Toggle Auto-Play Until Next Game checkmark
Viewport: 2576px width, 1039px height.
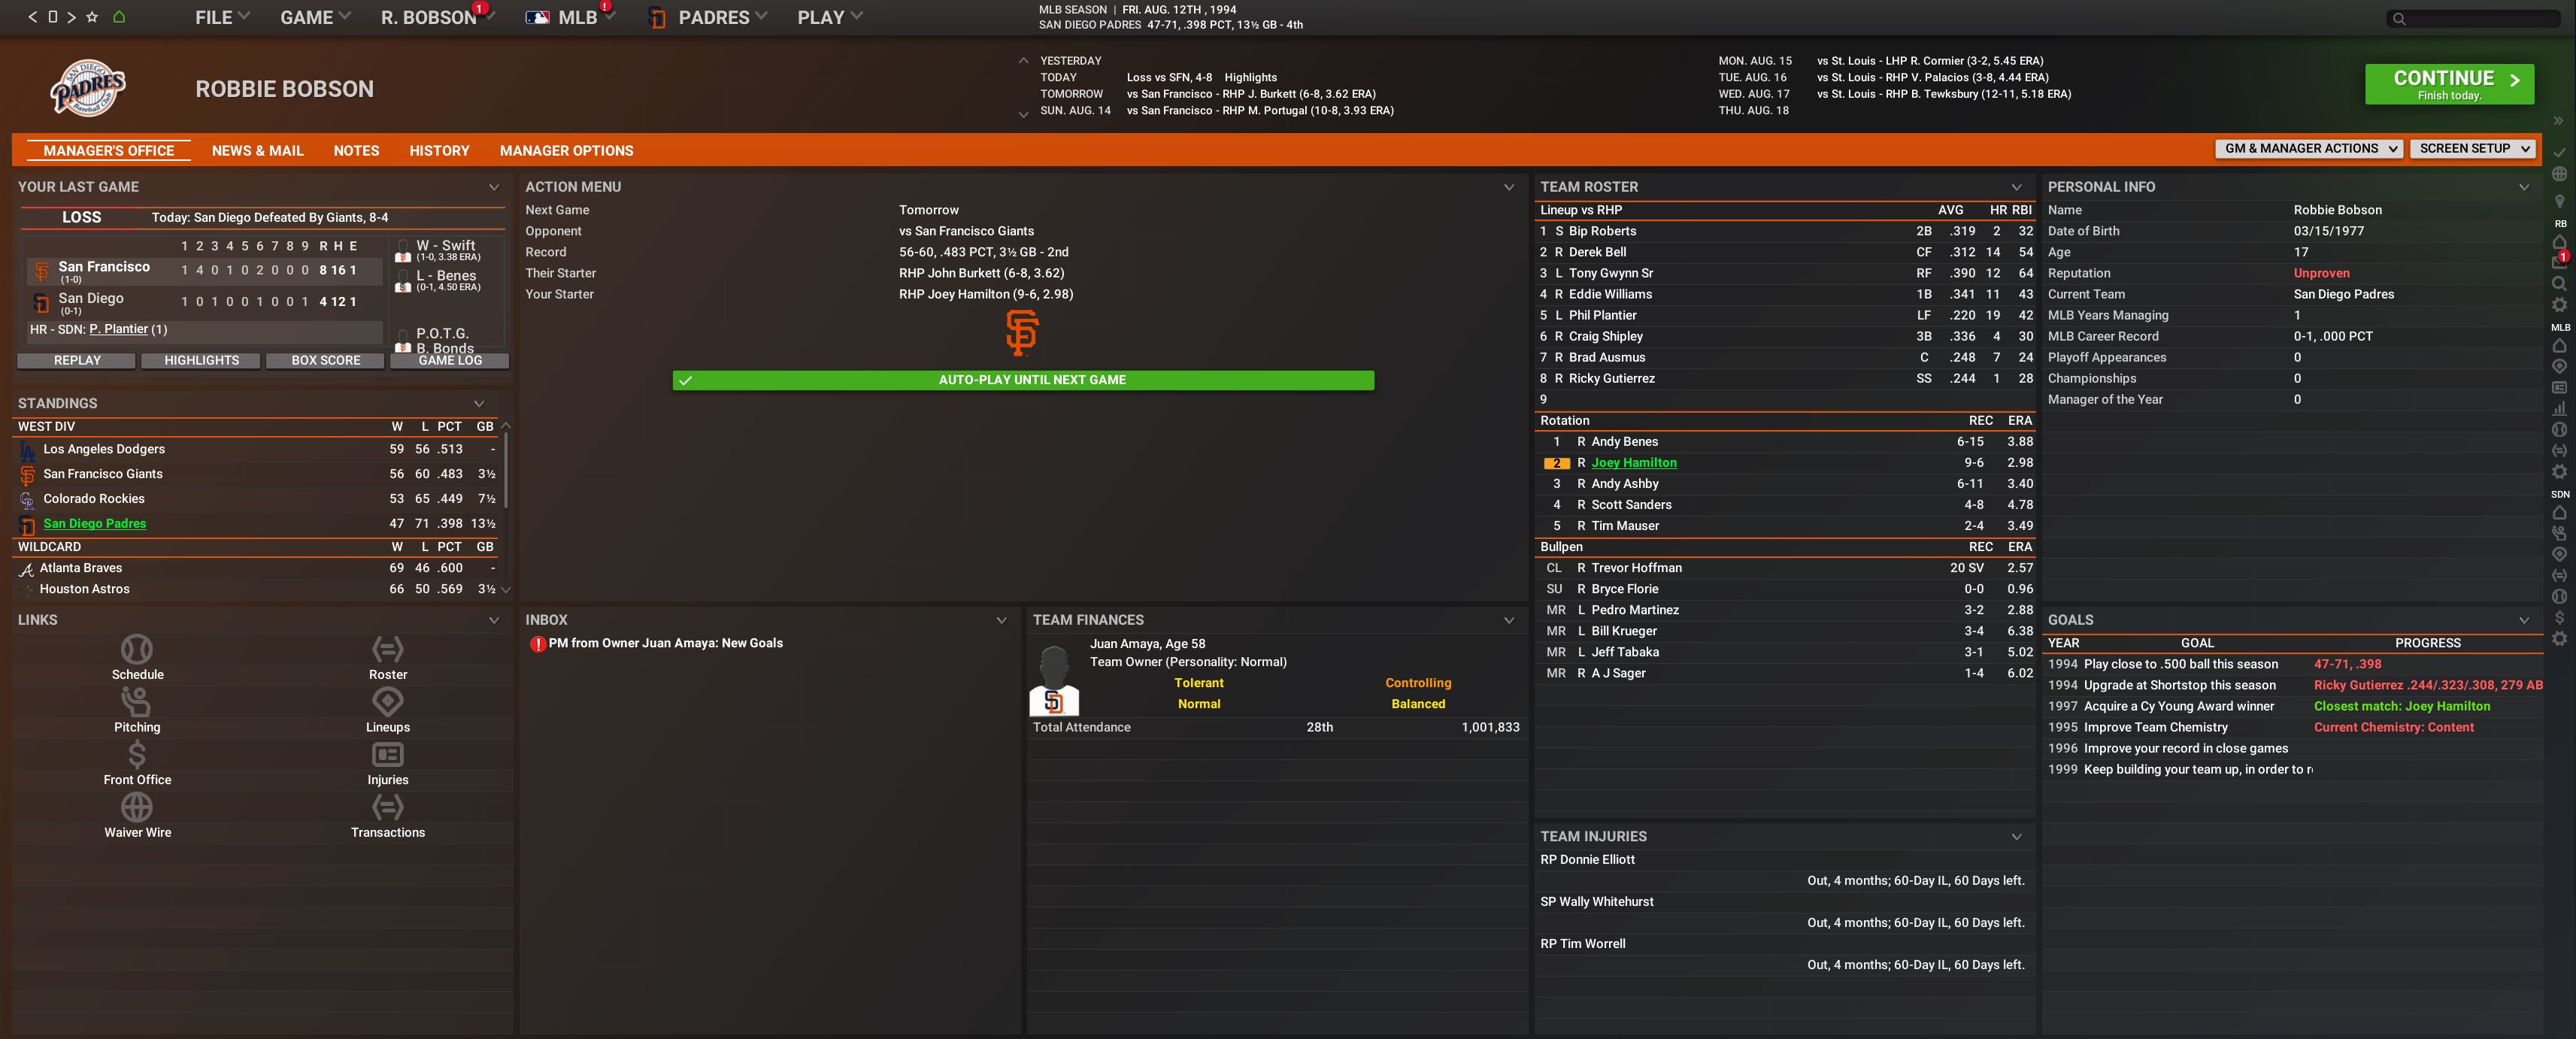(685, 380)
